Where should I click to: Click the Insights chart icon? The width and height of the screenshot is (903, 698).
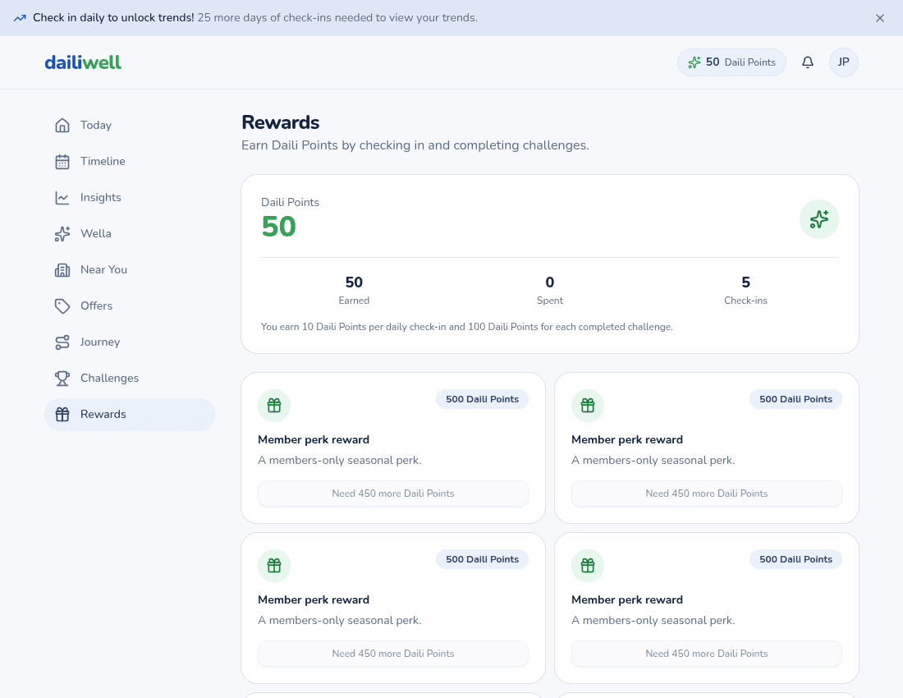tap(62, 198)
